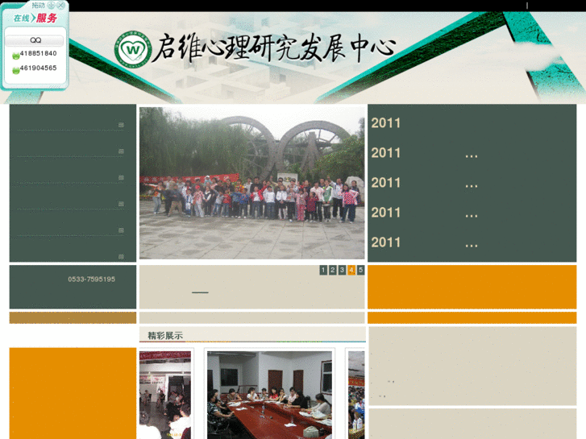Show slide 3 in the slideshow pager
This screenshot has height=439, width=586.
tap(342, 270)
